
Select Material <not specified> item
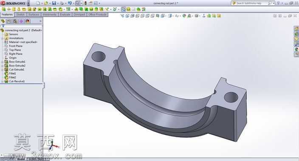click(23, 42)
